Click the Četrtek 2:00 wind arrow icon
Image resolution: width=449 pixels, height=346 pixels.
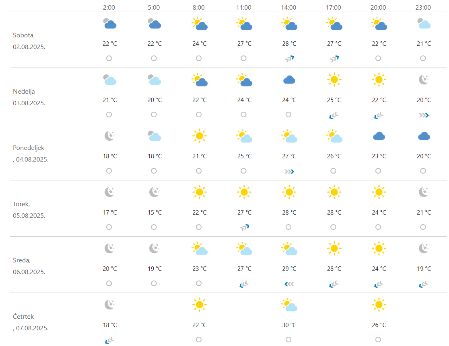[x=109, y=341]
